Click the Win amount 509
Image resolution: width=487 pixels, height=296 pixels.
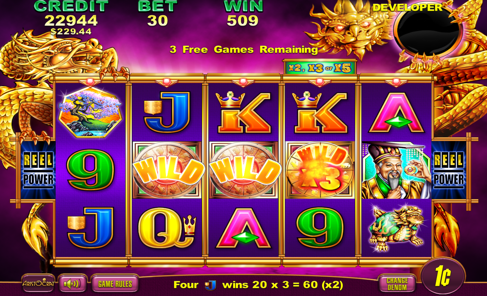click(x=243, y=20)
